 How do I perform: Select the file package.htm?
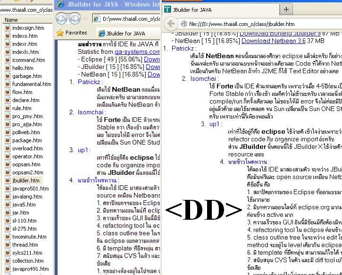click(x=27, y=140)
